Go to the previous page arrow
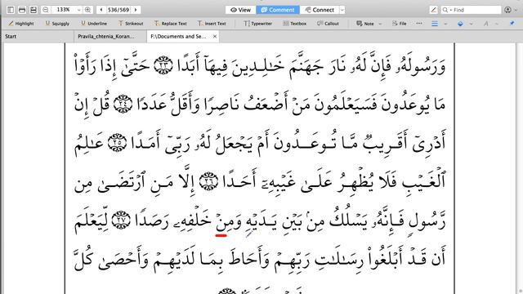Image resolution: width=523 pixels, height=294 pixels. tap(101, 10)
